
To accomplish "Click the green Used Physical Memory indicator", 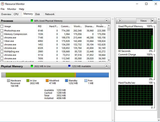I will click(32, 21).
